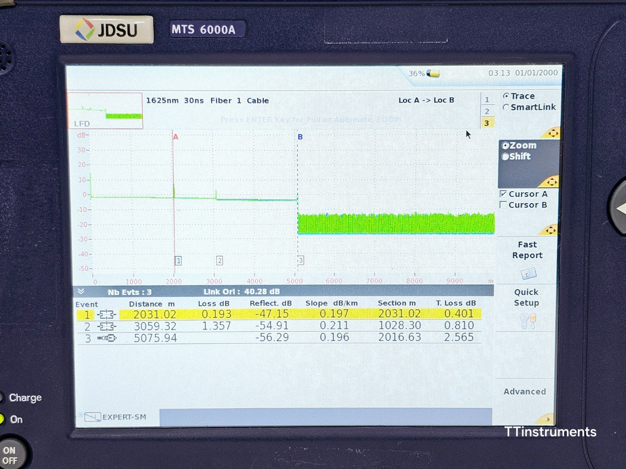Select the SmartLink radio button
Screen dimensions: 626x469
click(507, 107)
